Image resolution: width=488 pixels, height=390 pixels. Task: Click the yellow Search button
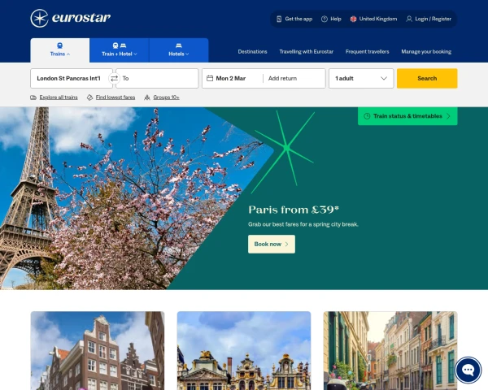(x=427, y=78)
